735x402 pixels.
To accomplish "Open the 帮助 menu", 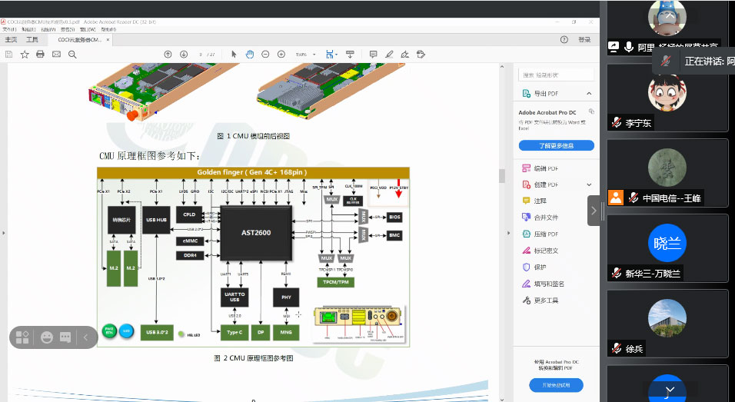I will (108, 29).
